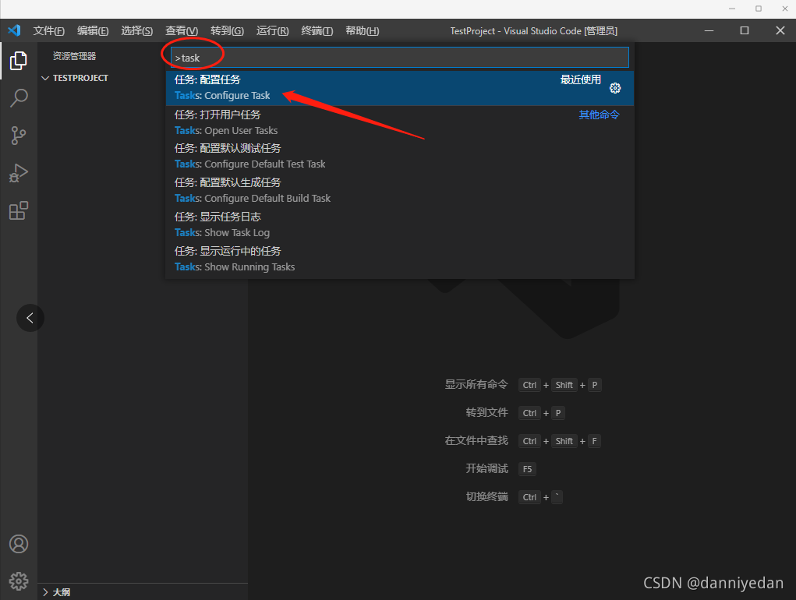
Task: Open the 查看(V) menu
Action: tap(182, 31)
